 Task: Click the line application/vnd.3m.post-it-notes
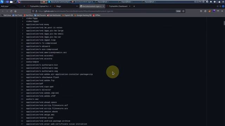point(44,28)
